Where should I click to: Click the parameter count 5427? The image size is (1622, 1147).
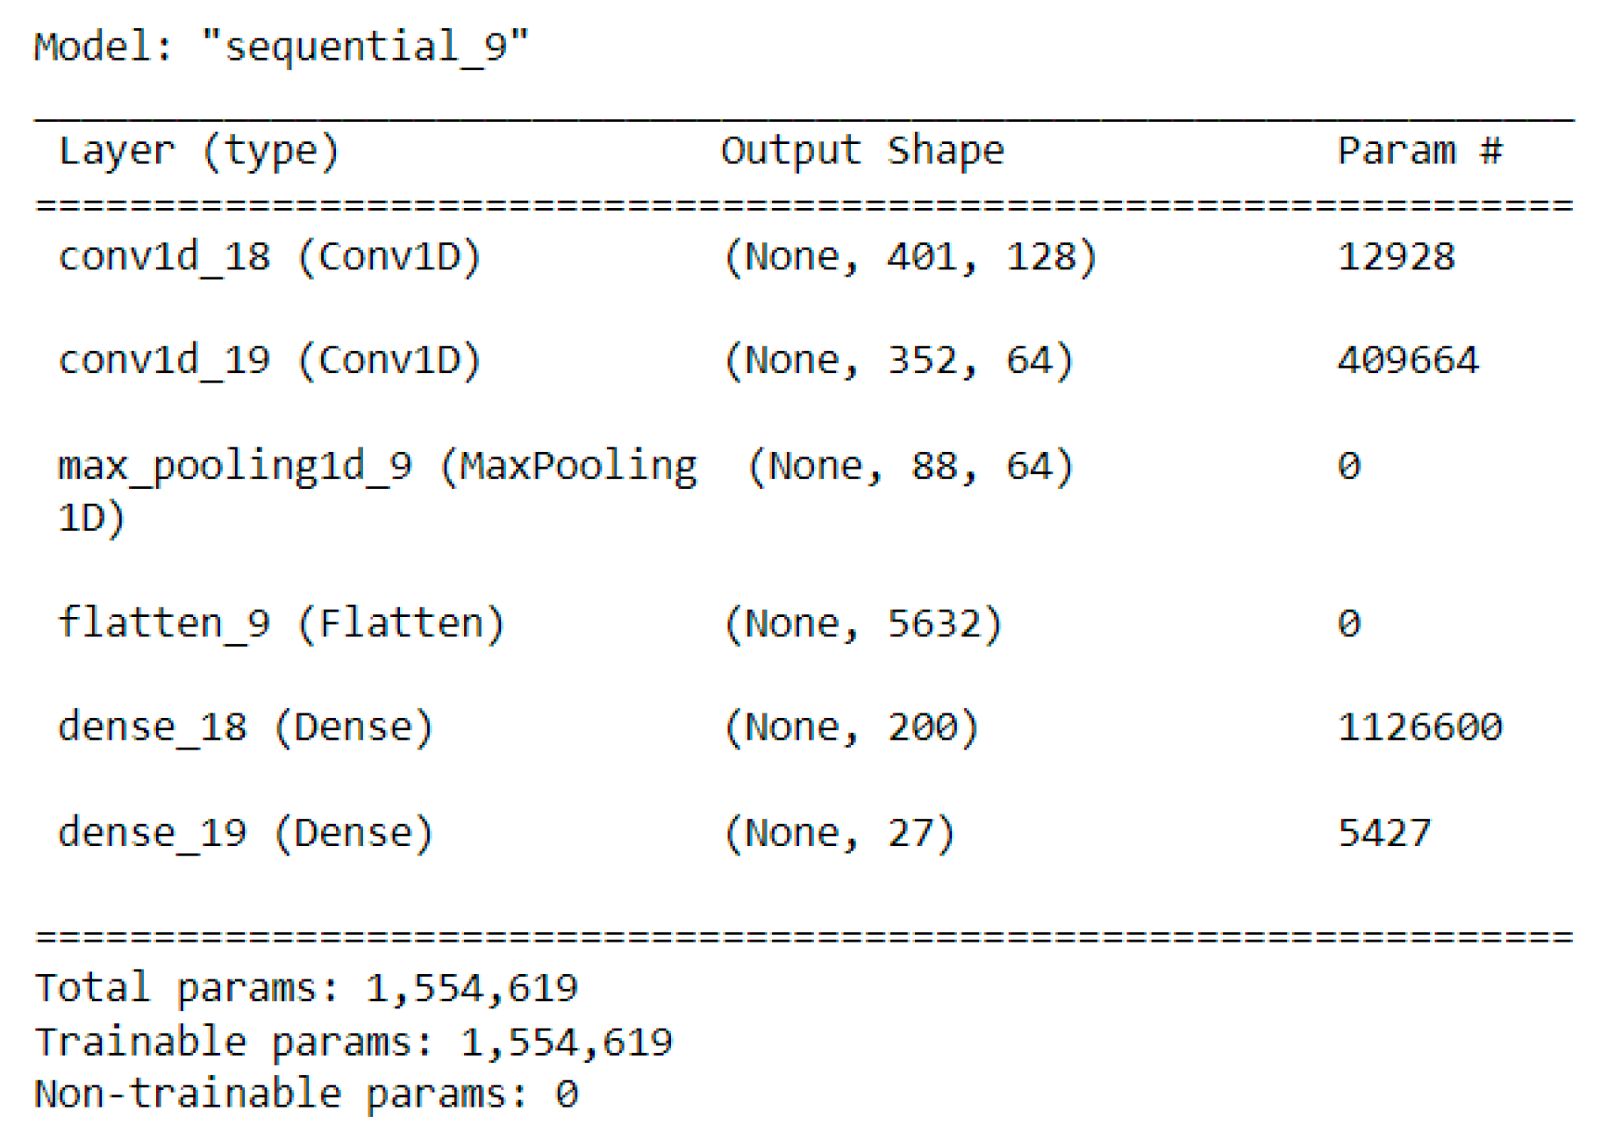point(1384,833)
